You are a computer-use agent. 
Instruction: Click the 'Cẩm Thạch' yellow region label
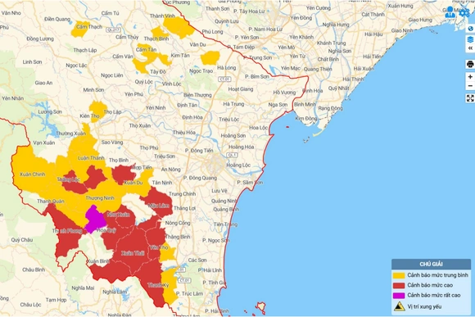(x=89, y=27)
